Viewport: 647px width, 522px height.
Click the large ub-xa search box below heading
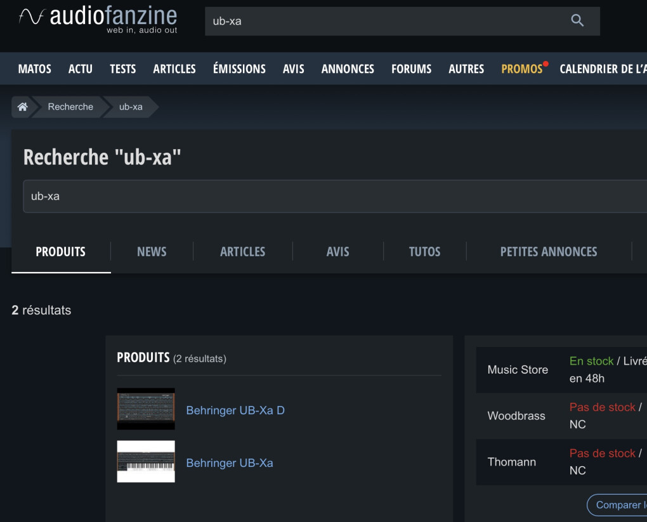(335, 197)
